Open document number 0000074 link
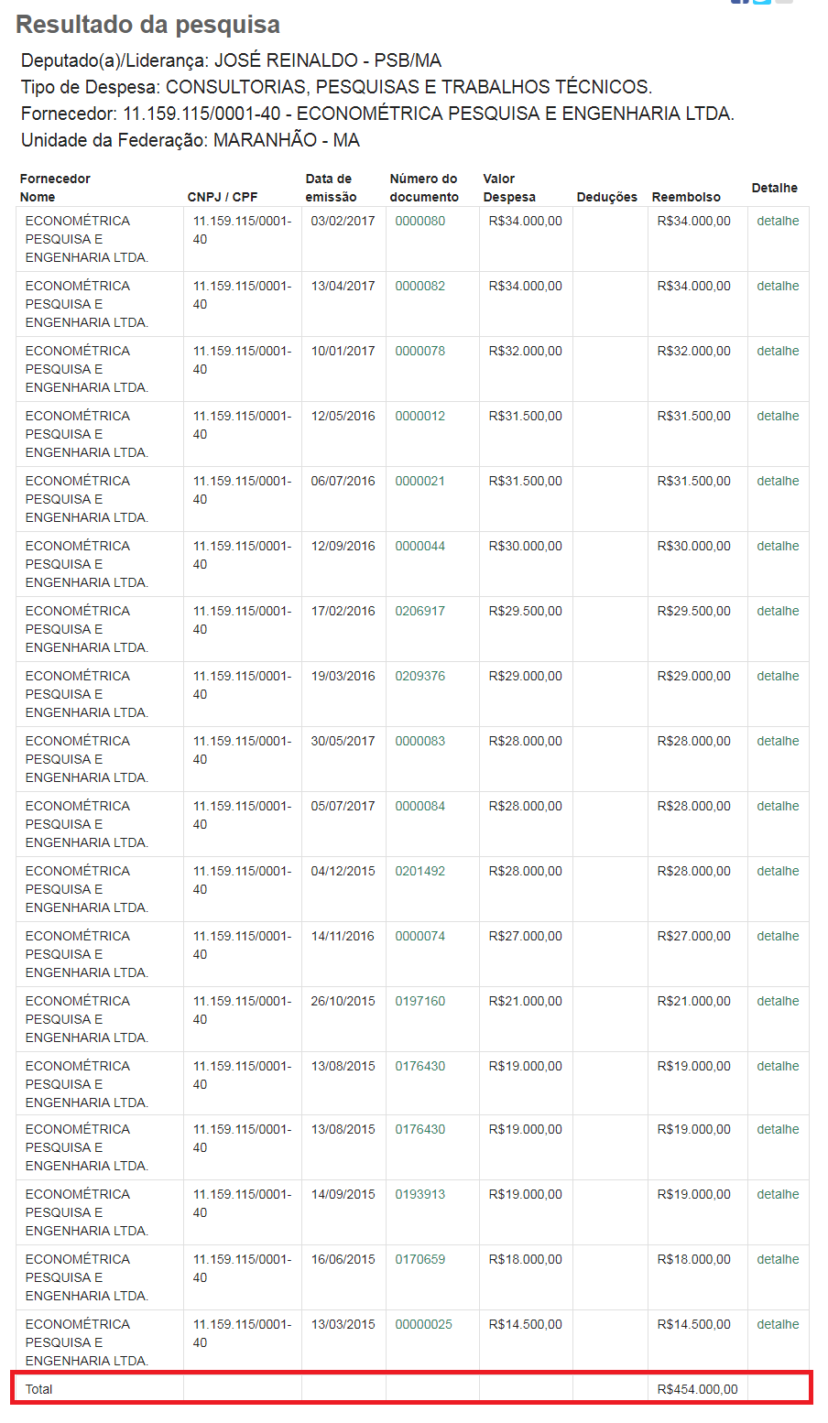 pos(420,936)
